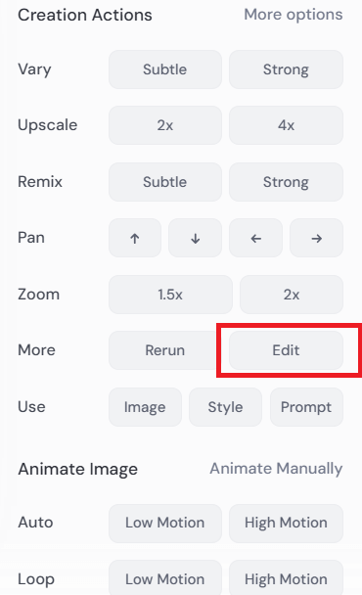Choose Vary Subtle
The width and height of the screenshot is (362, 595).
click(x=165, y=69)
